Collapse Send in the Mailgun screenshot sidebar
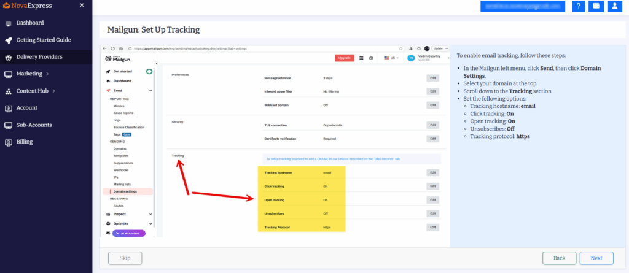The height and width of the screenshot is (273, 629). click(x=150, y=91)
